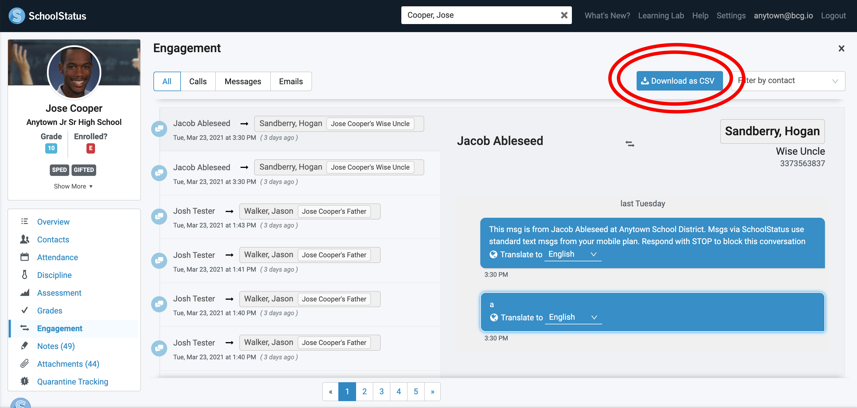
Task: Click the SPED tag badge
Action: pos(59,170)
